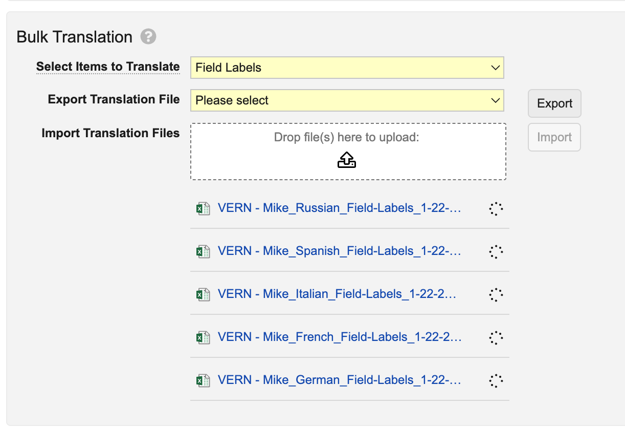Open the Field Labels dropdown
Image resolution: width=625 pixels, height=428 pixels.
(347, 68)
